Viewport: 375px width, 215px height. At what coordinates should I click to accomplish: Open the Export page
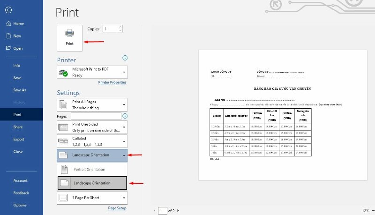[19, 139]
